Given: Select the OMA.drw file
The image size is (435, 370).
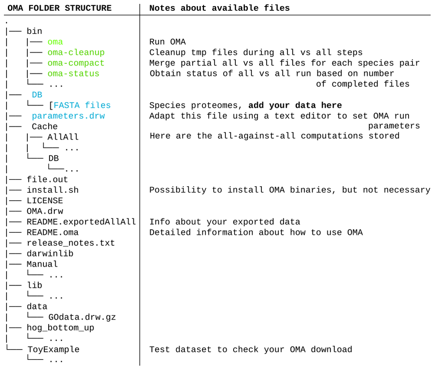Looking at the screenshot, I should (45, 211).
